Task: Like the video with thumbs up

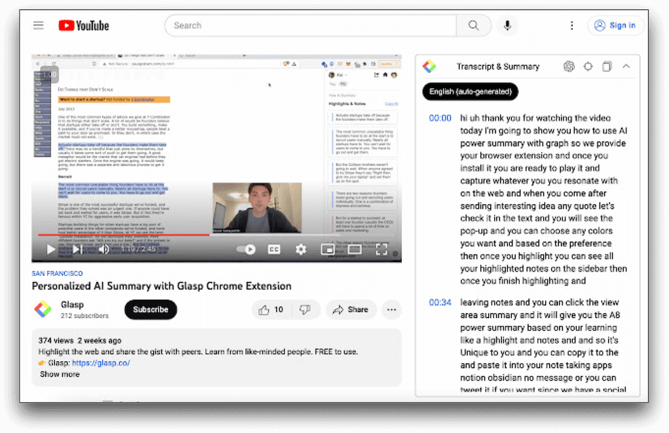Action: point(272,310)
